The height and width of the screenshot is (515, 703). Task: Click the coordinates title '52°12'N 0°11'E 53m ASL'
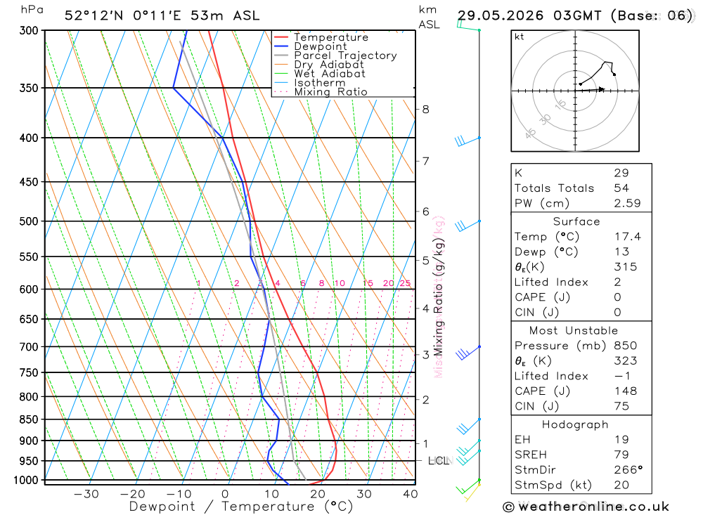tap(162, 15)
